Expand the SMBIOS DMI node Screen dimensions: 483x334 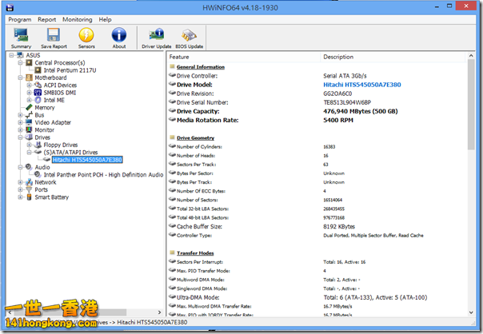[x=30, y=93]
